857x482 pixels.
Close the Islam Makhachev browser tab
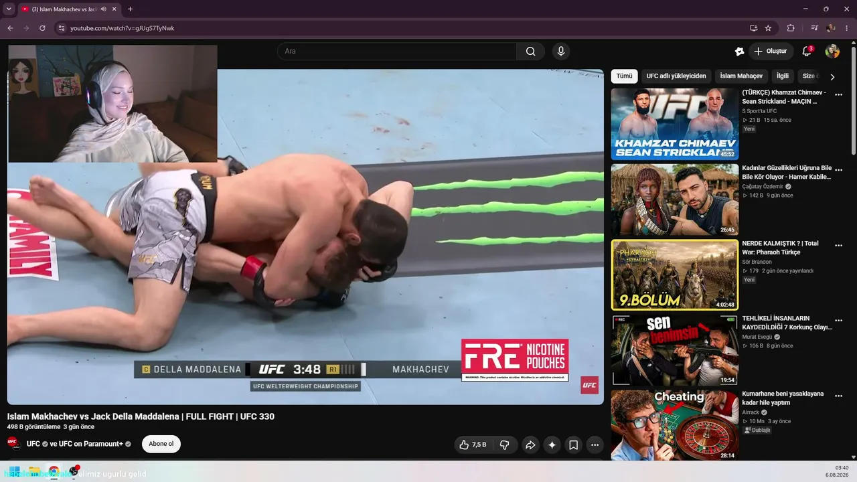(114, 9)
